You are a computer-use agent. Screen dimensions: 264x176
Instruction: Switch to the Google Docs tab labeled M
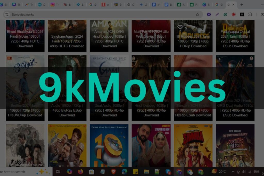(x=155, y=5)
